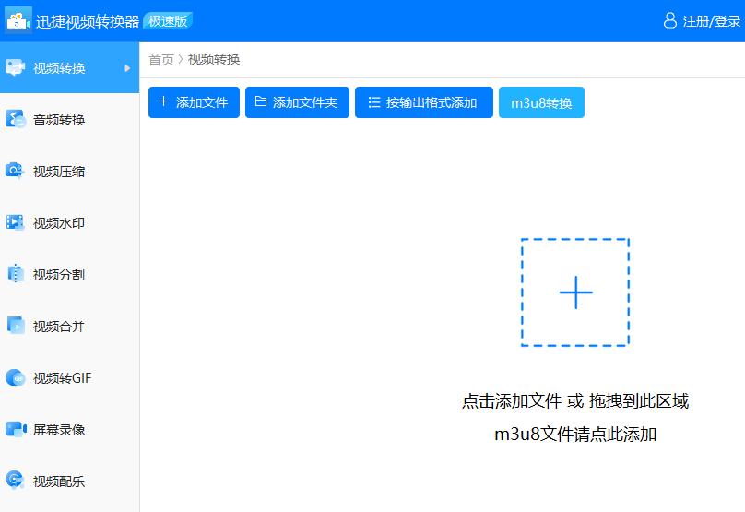
Task: Click the list icon on 按输出格式添加
Action: [x=374, y=102]
